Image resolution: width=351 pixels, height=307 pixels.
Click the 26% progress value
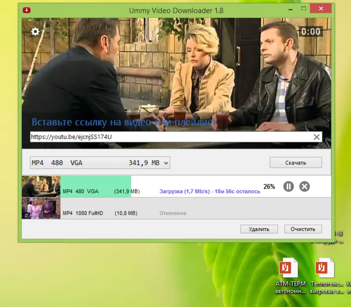pos(269,187)
